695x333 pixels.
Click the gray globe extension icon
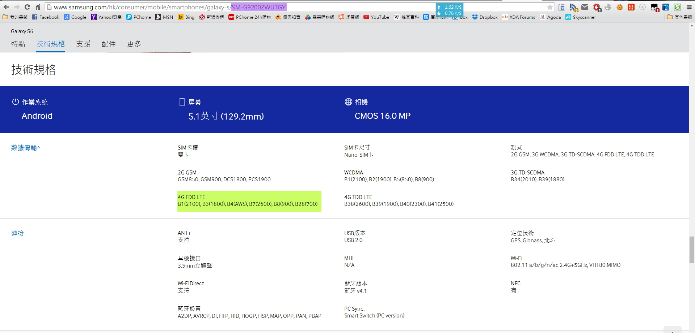(x=608, y=7)
